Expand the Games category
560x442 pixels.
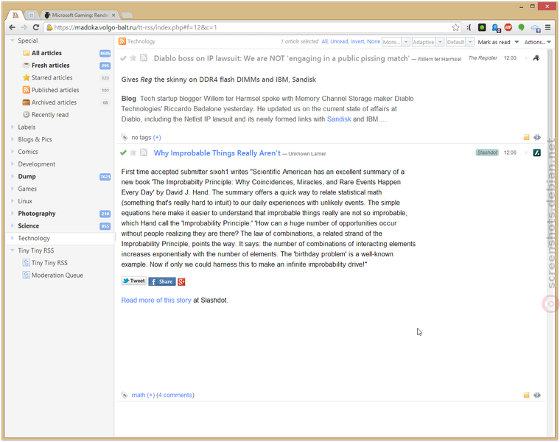pyautogui.click(x=12, y=189)
